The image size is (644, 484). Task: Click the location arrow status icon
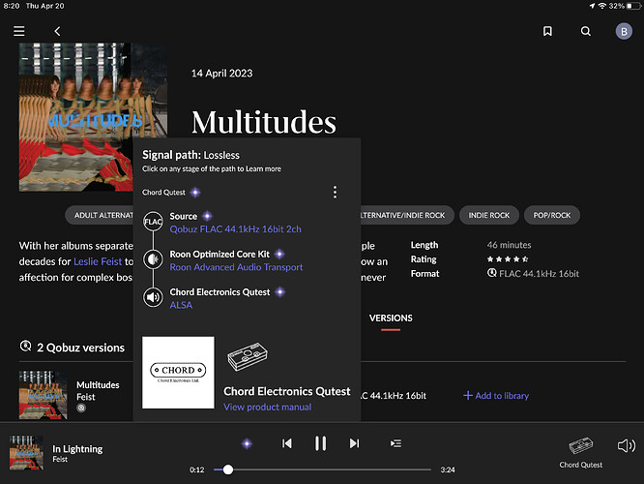coord(592,6)
